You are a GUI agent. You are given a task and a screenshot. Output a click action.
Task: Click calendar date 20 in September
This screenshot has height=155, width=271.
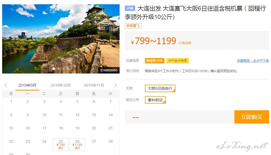coord(94,128)
